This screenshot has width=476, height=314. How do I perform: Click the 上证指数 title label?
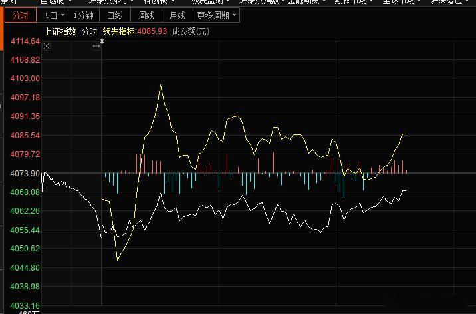click(60, 31)
